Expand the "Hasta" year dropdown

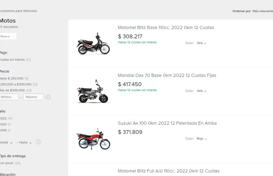pyautogui.click(x=24, y=142)
